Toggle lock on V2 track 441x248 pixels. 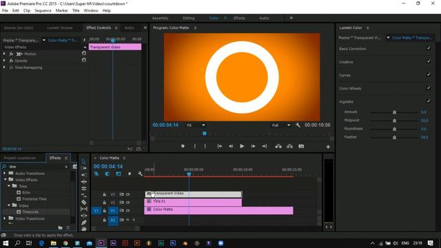(104, 203)
